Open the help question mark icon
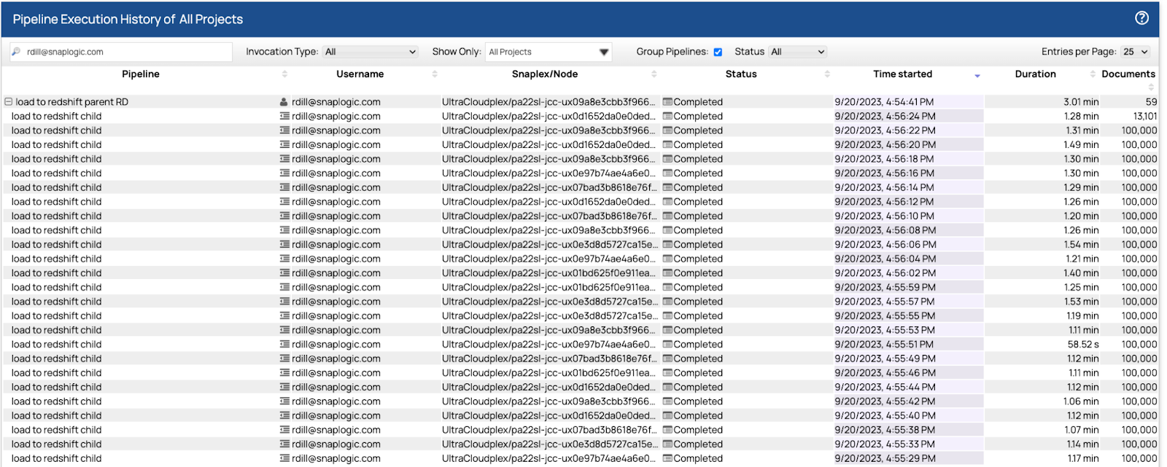 pyautogui.click(x=1142, y=18)
